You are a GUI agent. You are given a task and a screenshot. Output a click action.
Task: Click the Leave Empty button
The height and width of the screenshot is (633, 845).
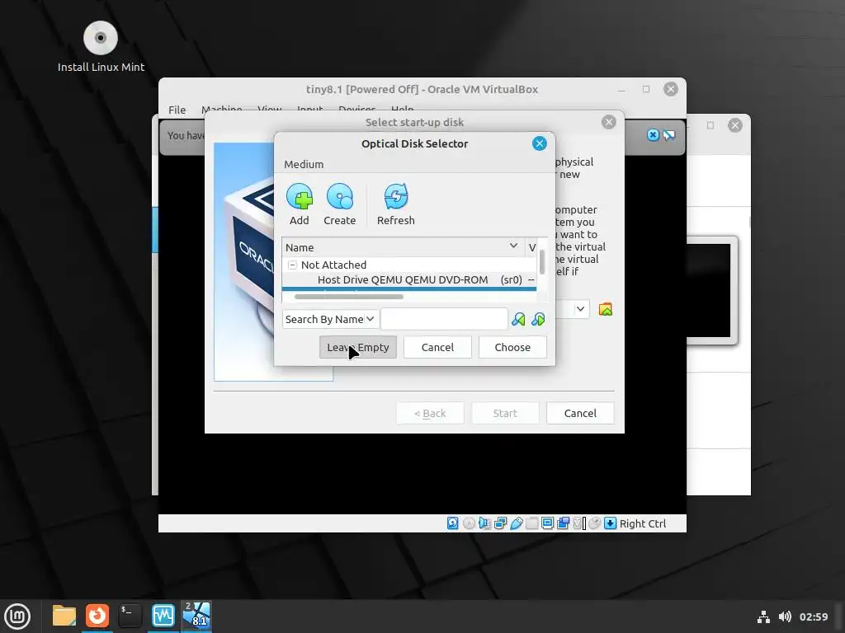coord(358,347)
